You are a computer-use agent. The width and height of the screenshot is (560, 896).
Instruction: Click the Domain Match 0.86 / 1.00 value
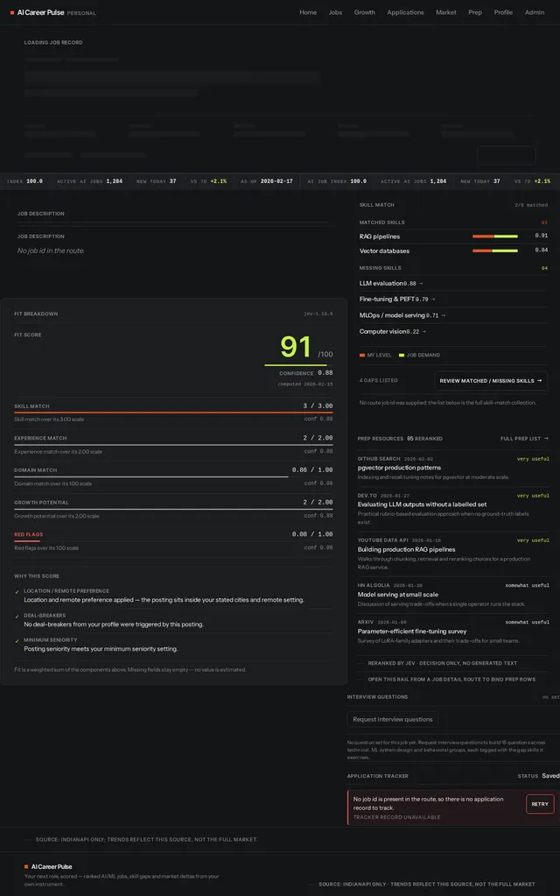312,469
